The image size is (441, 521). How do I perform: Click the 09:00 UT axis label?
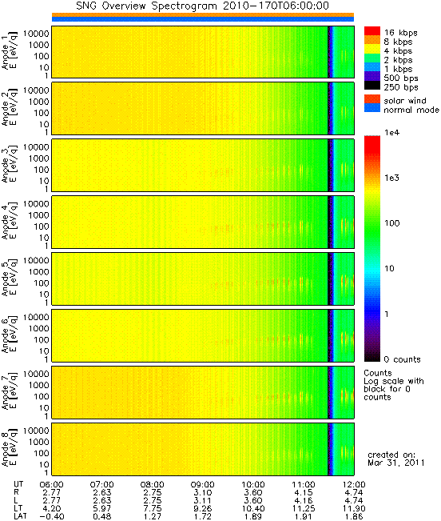click(x=203, y=485)
